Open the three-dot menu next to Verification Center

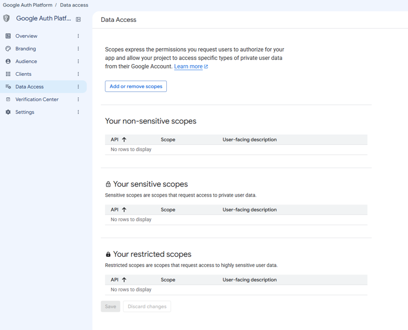tap(78, 99)
